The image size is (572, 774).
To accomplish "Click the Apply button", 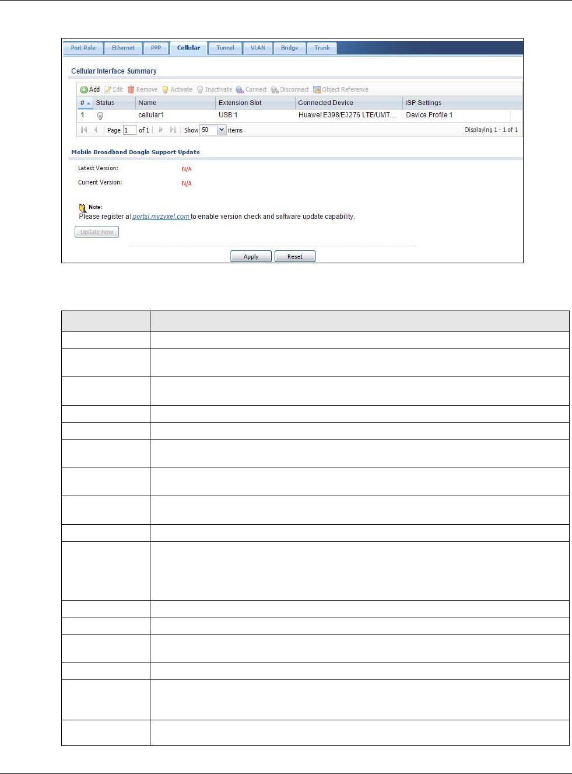I will 251,256.
